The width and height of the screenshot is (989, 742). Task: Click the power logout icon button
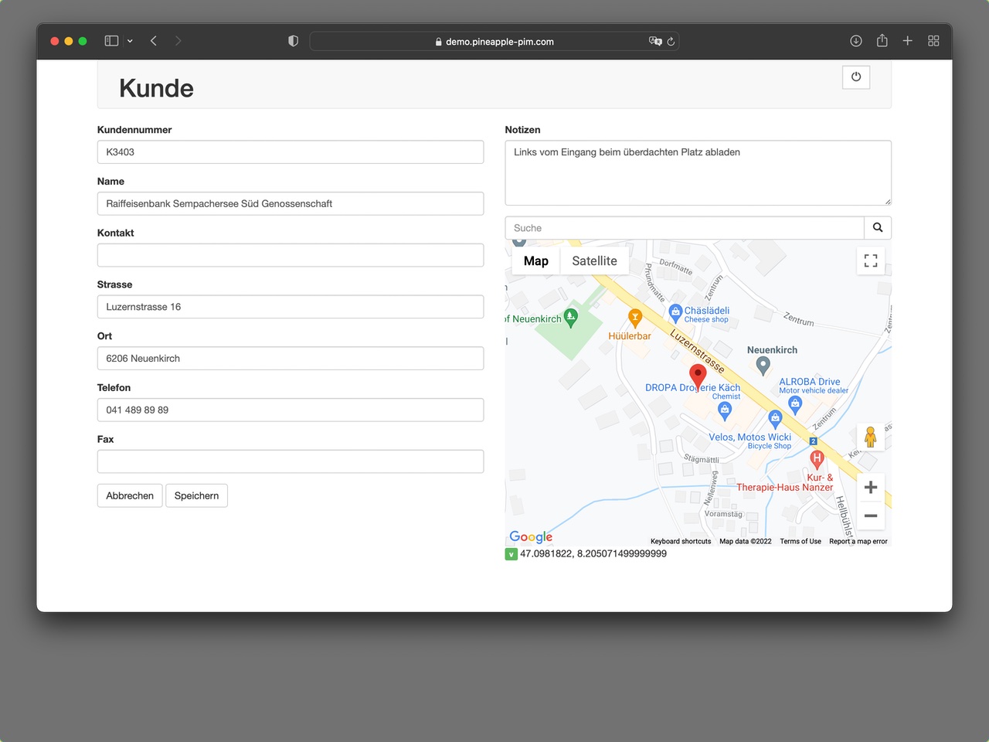pyautogui.click(x=856, y=77)
